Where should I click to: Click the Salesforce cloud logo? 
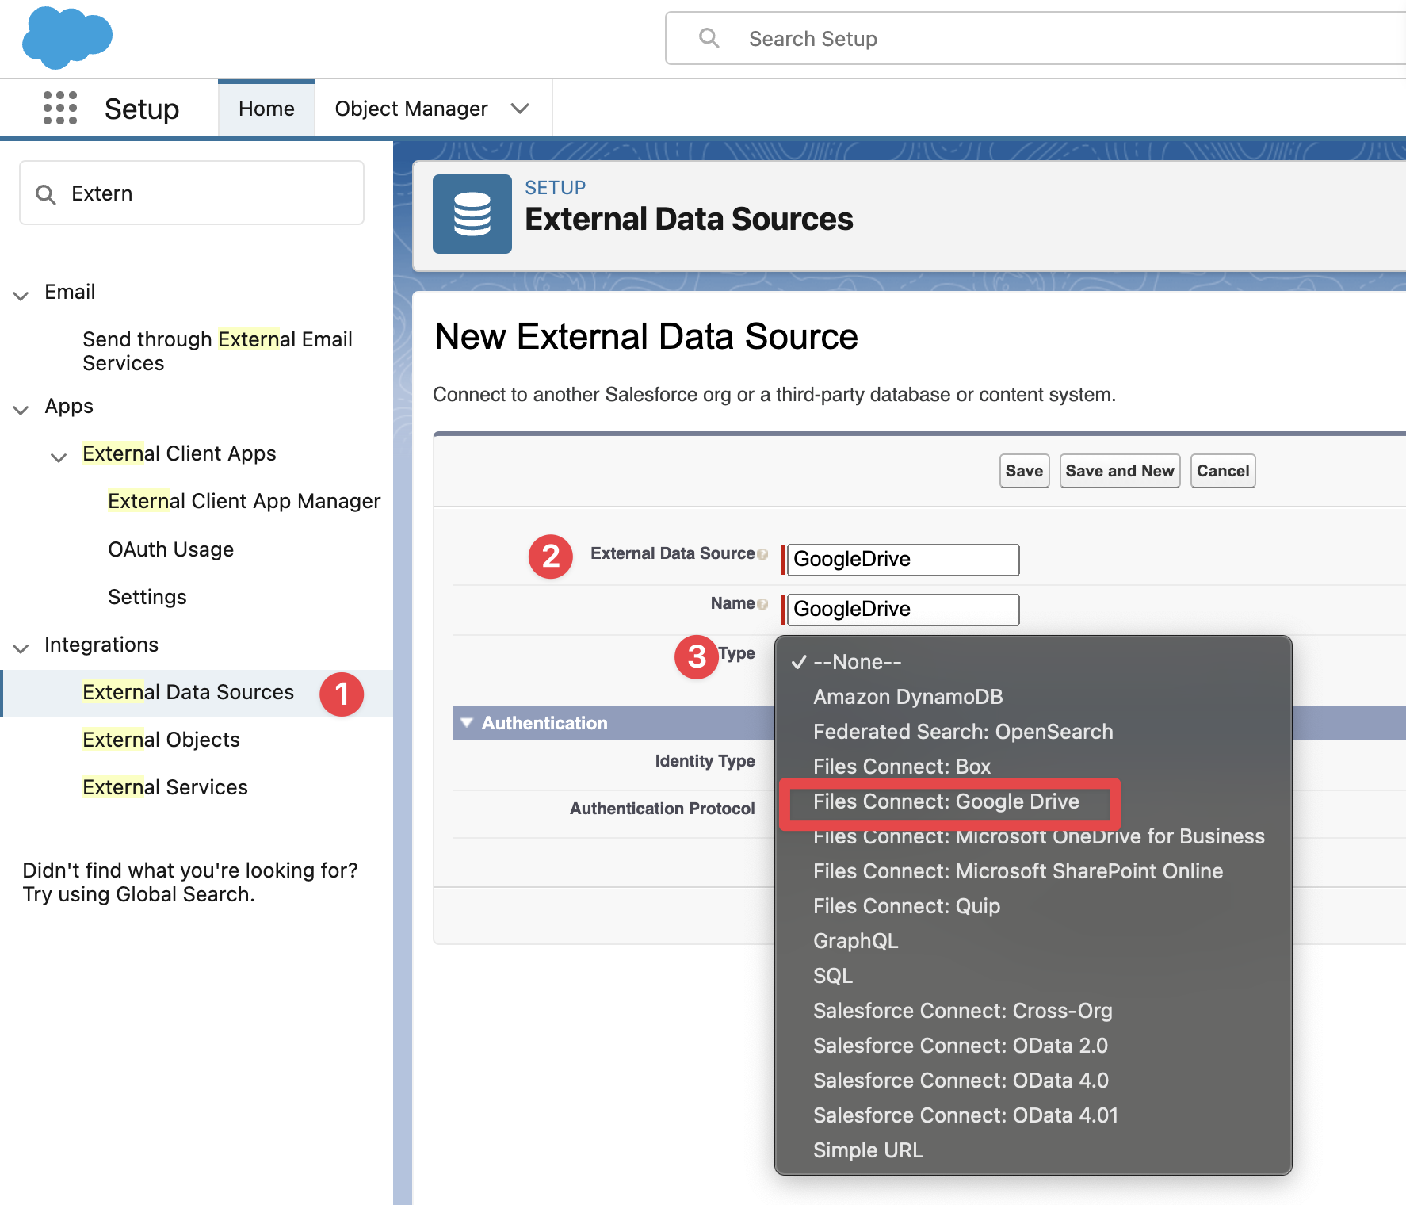click(x=67, y=37)
